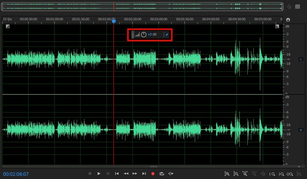Pin the HUD volume overlay
This screenshot has width=307, height=179.
(x=167, y=34)
